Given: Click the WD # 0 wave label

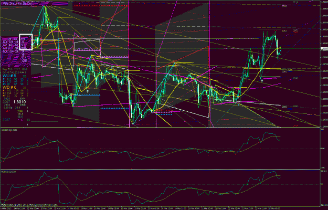Looking at the screenshot, I should click(x=9, y=87).
